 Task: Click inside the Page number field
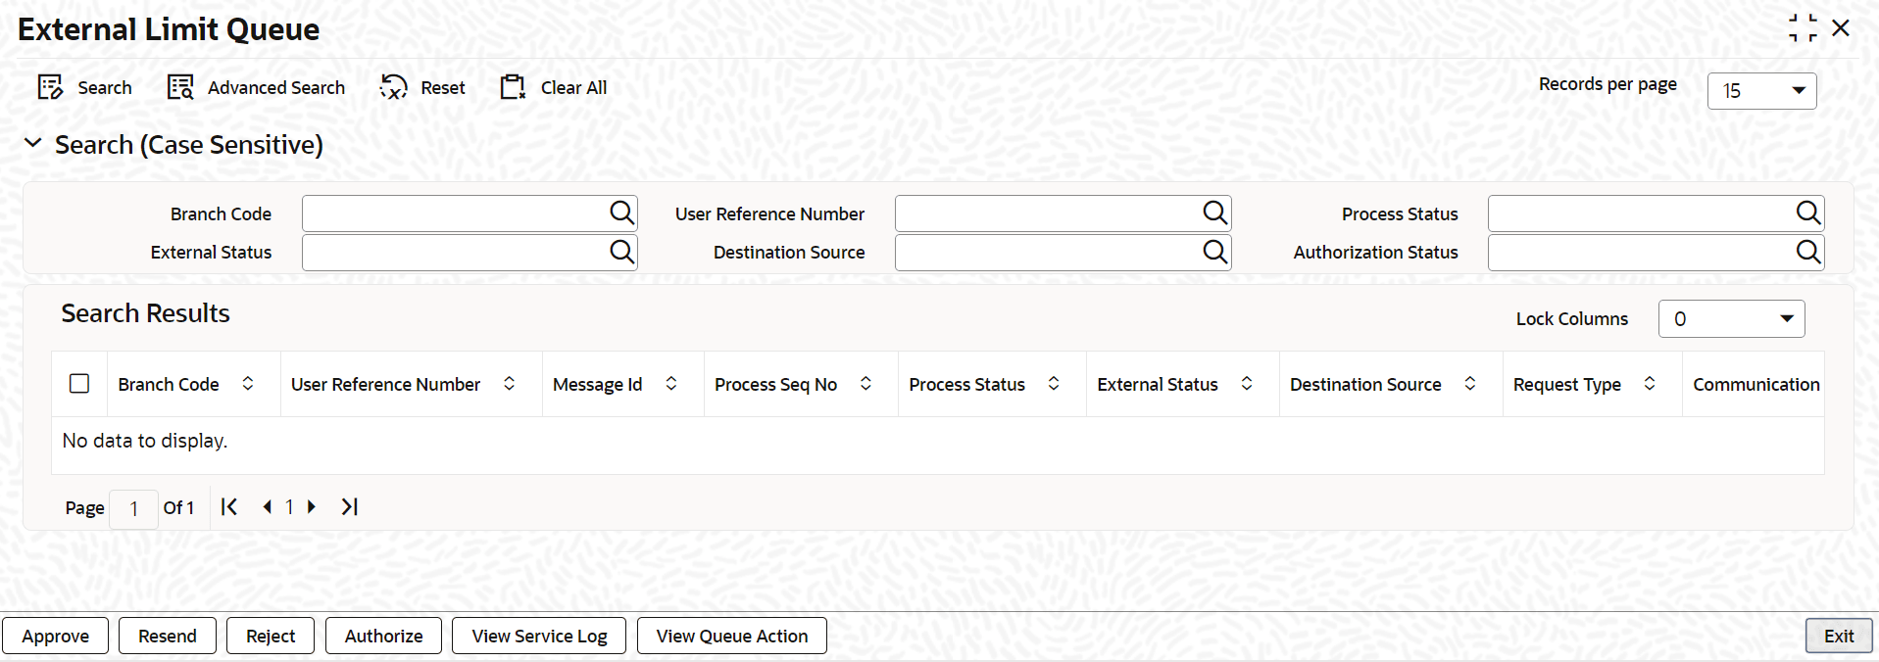point(133,508)
